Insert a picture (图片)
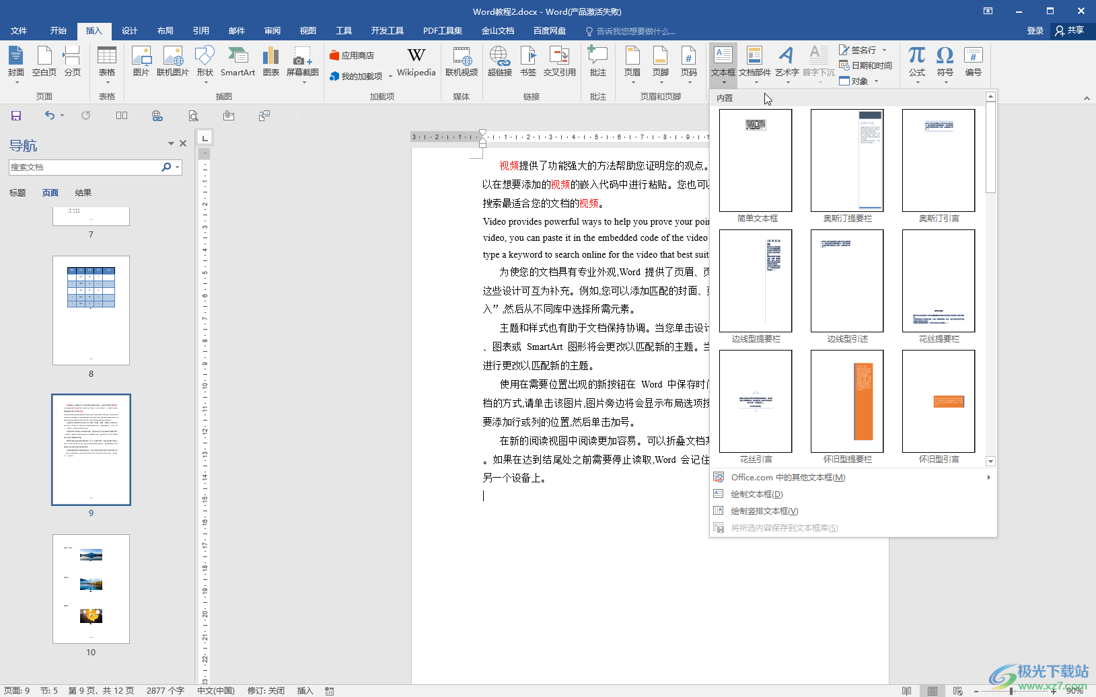Screen dimensions: 1096x697 click(141, 62)
